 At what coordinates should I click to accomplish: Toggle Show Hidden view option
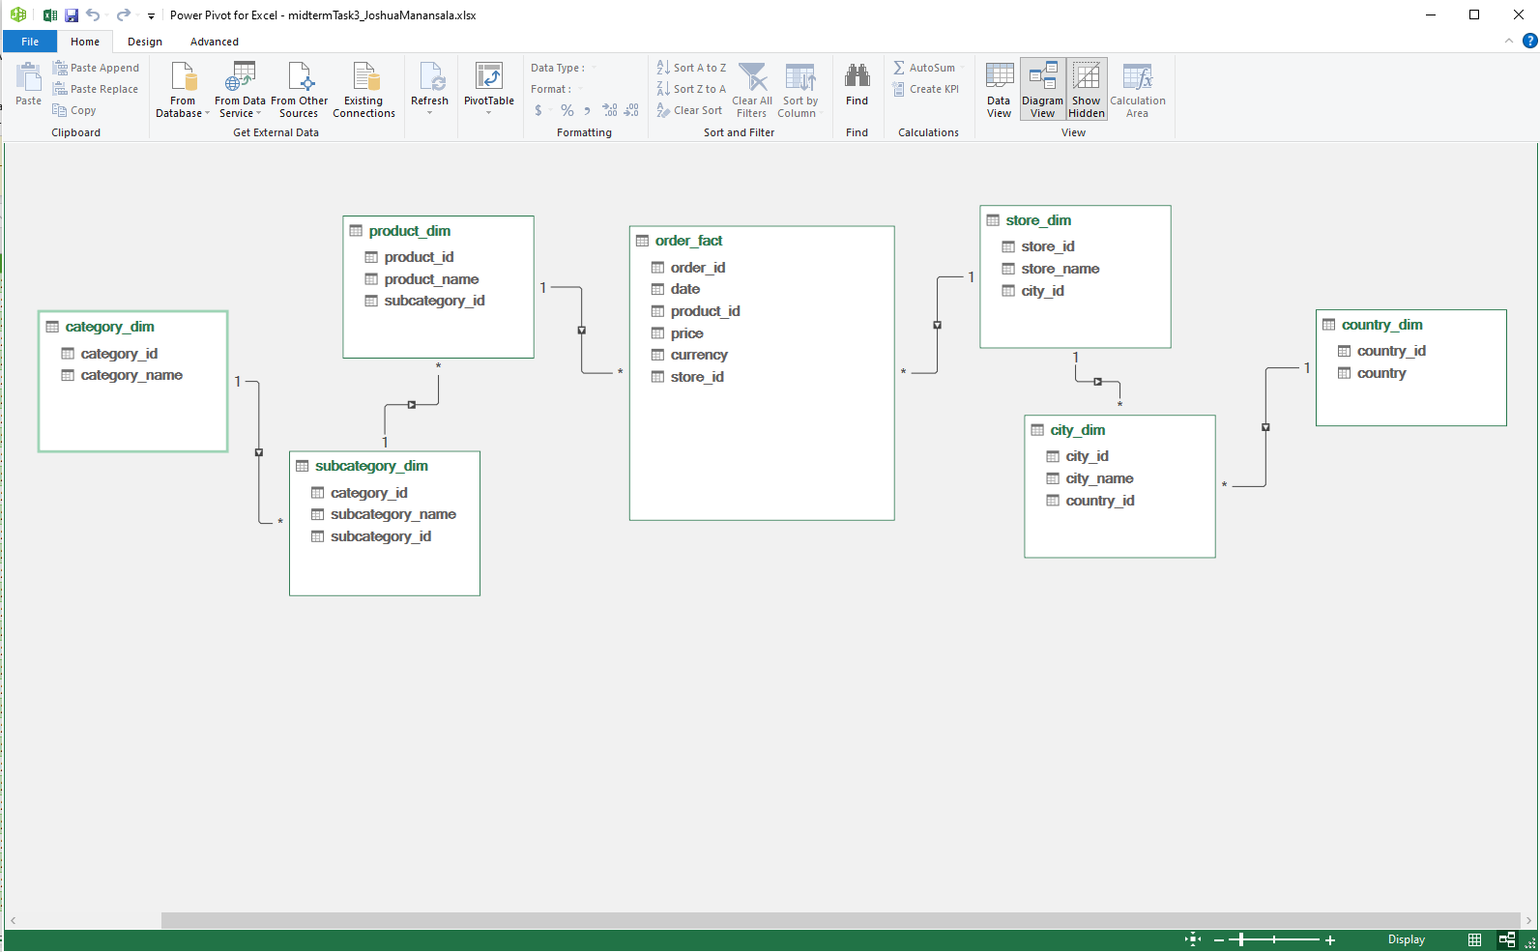[1087, 89]
